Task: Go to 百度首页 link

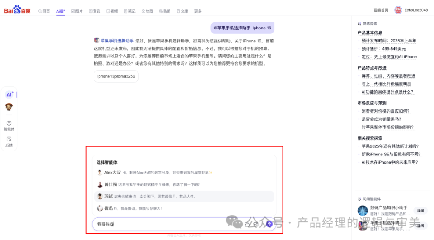Action: point(381,10)
